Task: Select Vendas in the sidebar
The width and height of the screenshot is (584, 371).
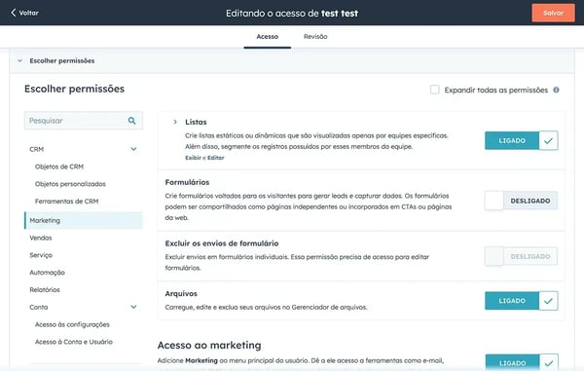Action: coord(41,238)
